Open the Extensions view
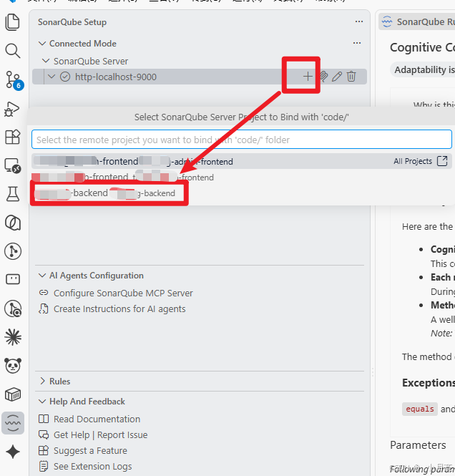Viewport: 455px width, 476px height. point(12,137)
